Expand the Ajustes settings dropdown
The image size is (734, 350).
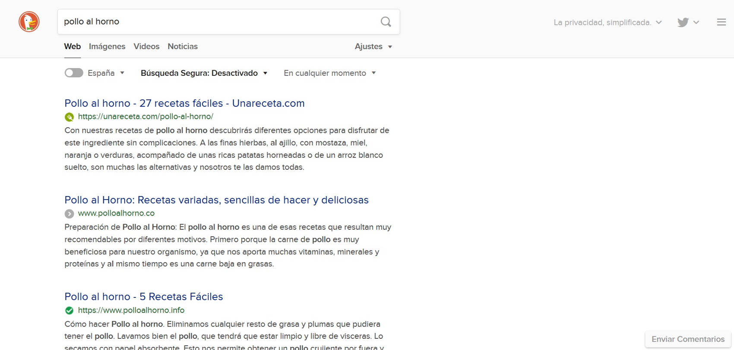[373, 47]
